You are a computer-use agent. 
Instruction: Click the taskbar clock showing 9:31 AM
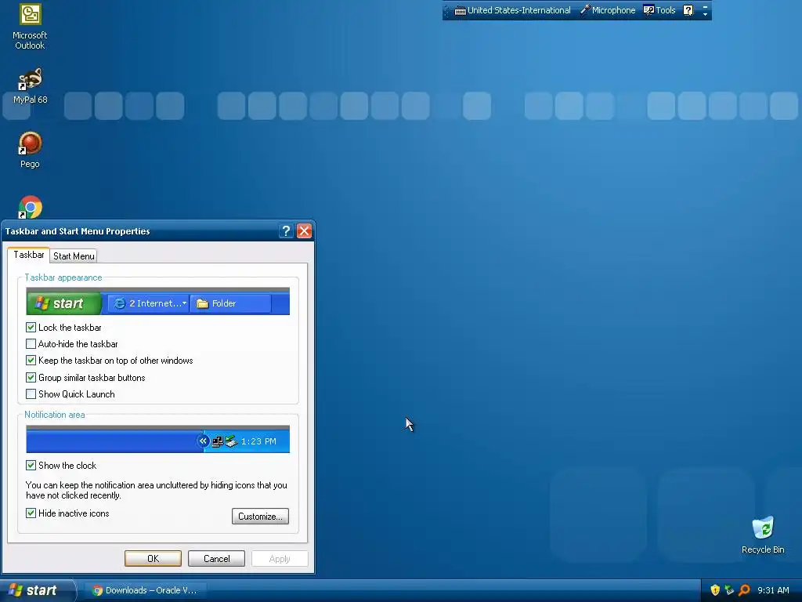(773, 590)
